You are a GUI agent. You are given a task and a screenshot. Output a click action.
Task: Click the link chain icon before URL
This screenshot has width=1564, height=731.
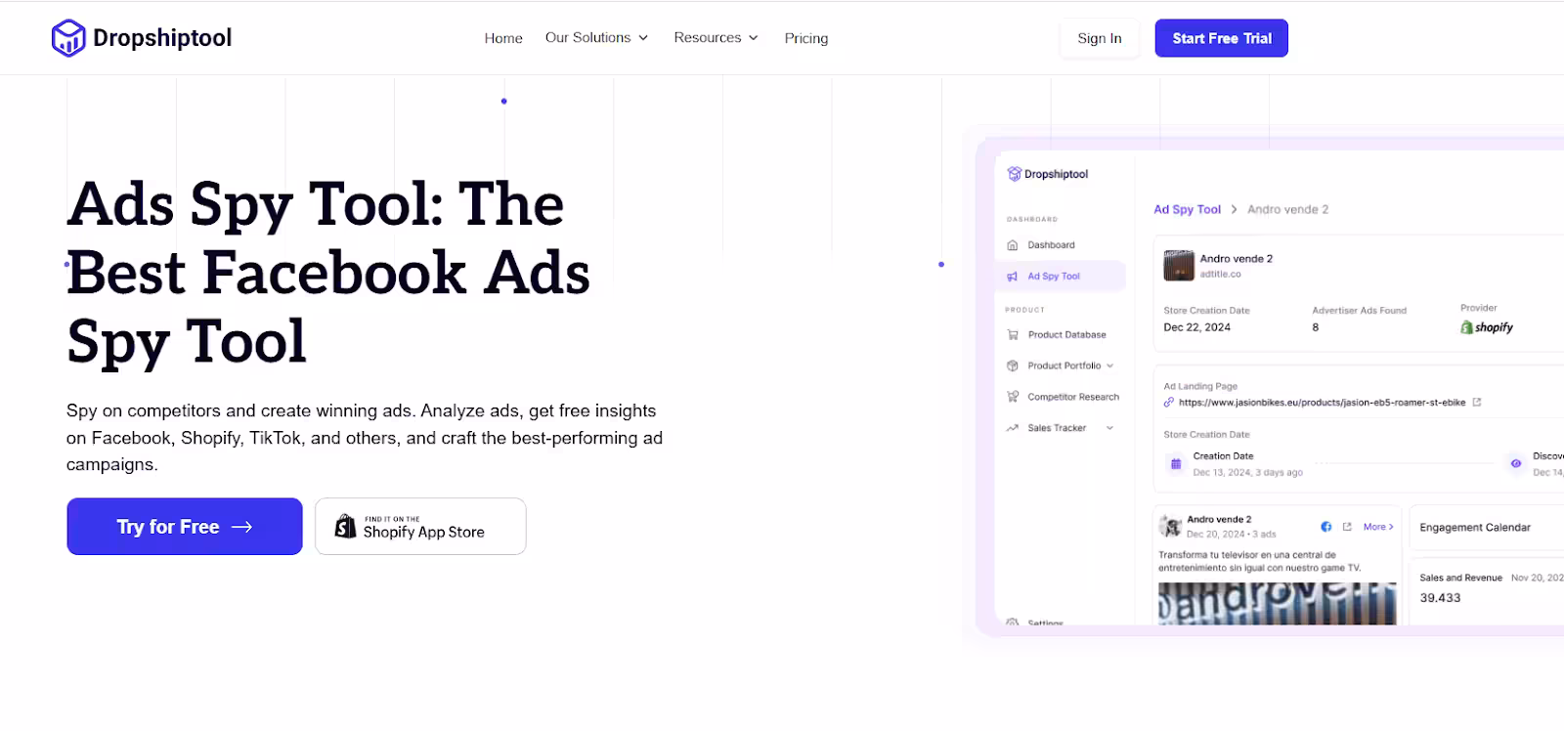(1169, 403)
